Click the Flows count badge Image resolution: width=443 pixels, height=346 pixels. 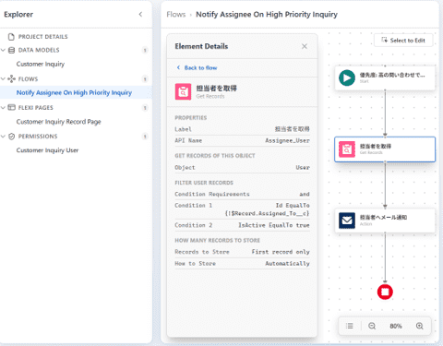(145, 79)
